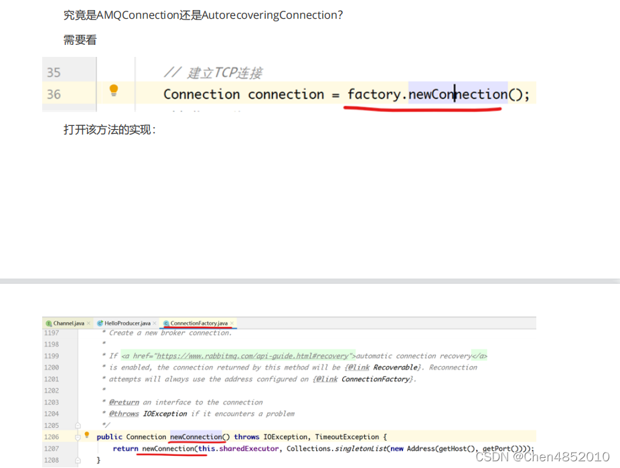
Task: Click 'Create a new broker connection.' comment
Action: click(171, 333)
